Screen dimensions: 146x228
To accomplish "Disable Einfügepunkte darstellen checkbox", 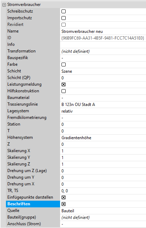I will (x=64, y=198).
